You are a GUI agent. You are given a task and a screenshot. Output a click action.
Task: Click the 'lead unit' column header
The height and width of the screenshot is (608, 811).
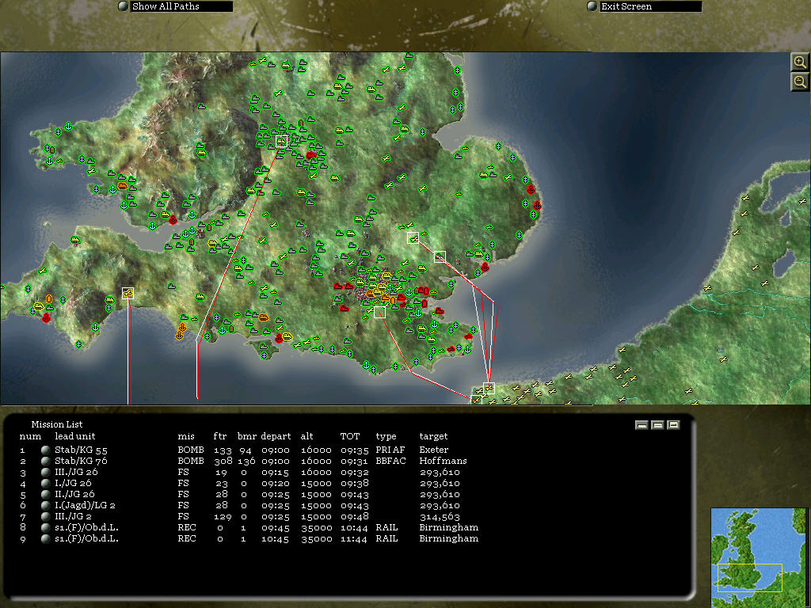pyautogui.click(x=75, y=436)
